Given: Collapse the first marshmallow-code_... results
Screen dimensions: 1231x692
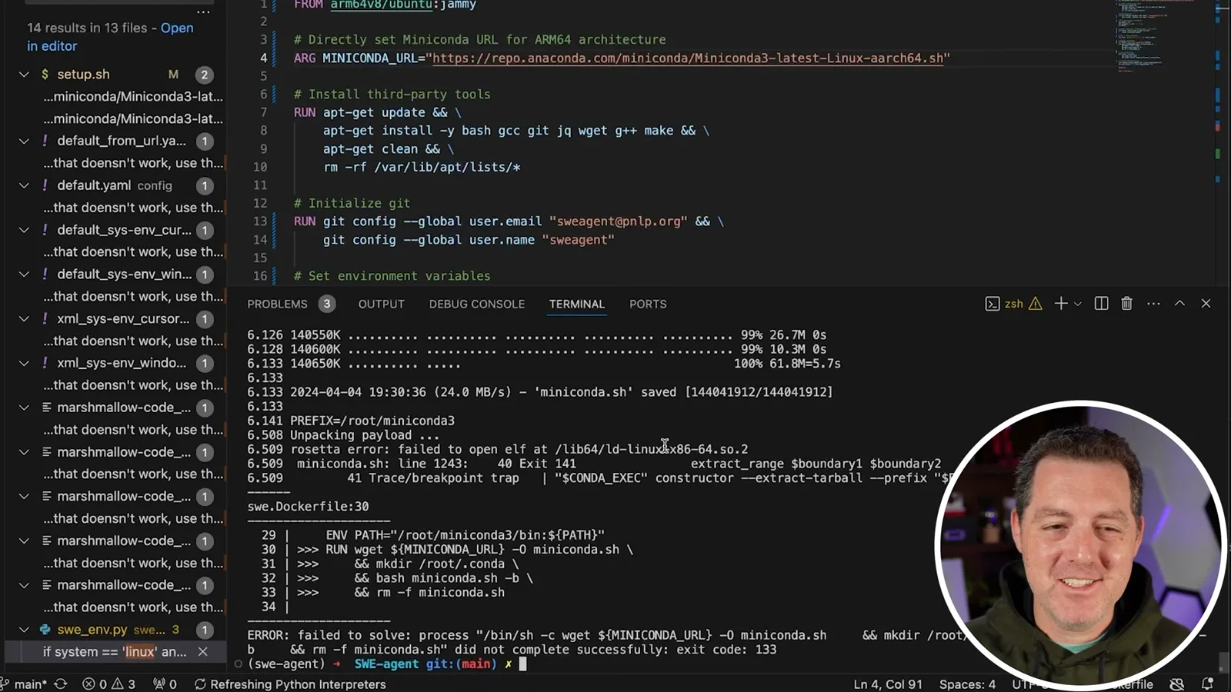Looking at the screenshot, I should [24, 408].
